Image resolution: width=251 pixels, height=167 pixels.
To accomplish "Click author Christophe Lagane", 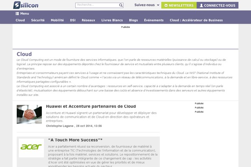I will coord(59,126).
